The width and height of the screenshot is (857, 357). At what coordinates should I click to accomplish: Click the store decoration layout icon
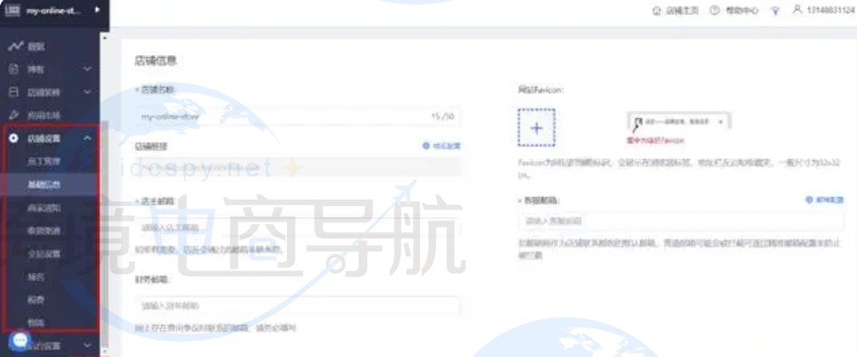click(x=14, y=92)
